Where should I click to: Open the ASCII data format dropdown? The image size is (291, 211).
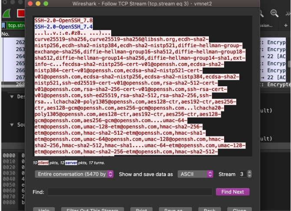click(195, 174)
